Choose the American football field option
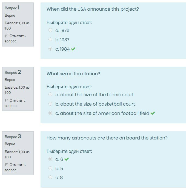The image size is (186, 189). (x=50, y=113)
